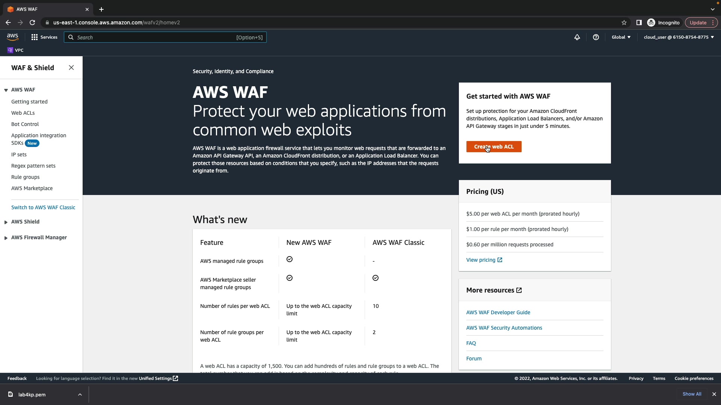Click the Create web ACL button

(x=494, y=147)
